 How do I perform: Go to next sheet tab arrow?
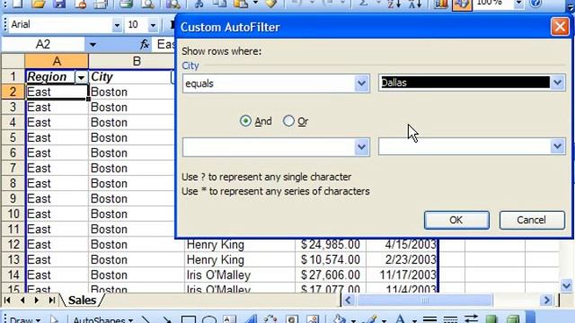(x=36, y=301)
